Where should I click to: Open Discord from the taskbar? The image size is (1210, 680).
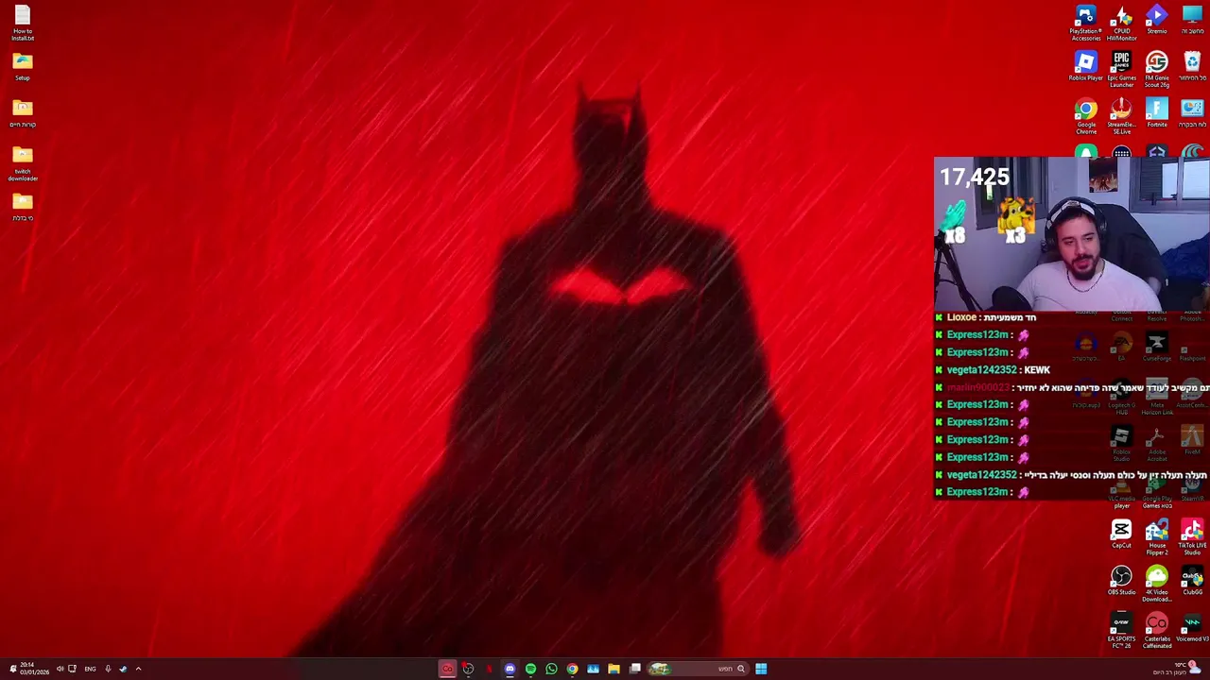click(510, 669)
